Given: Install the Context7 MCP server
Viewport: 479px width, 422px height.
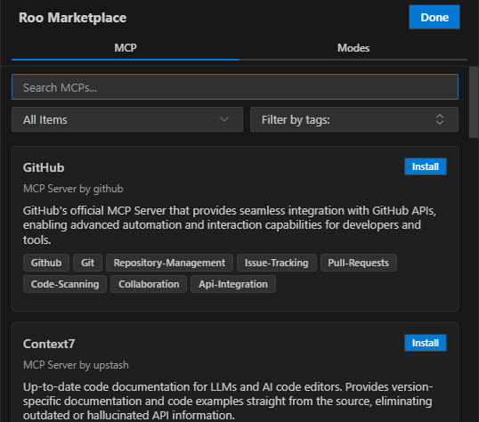Looking at the screenshot, I should (x=426, y=343).
